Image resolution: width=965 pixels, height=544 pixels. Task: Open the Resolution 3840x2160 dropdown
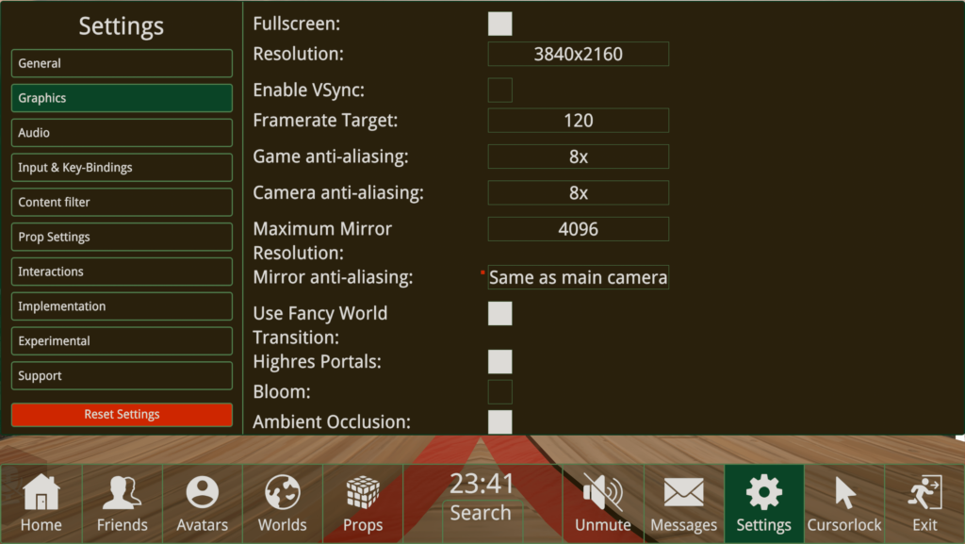[x=579, y=54]
